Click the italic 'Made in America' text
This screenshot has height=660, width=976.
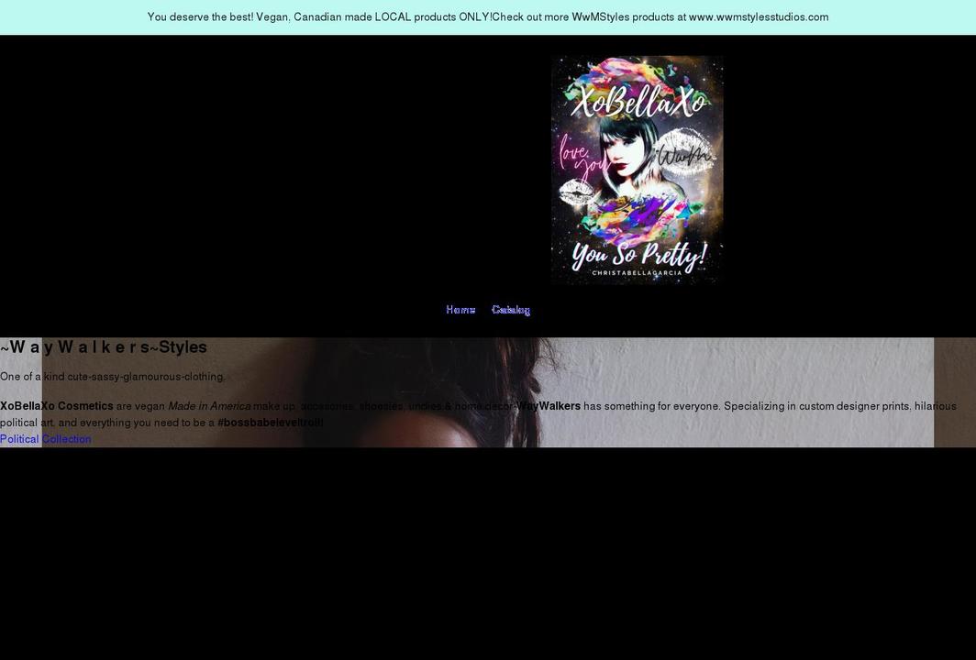(x=209, y=406)
